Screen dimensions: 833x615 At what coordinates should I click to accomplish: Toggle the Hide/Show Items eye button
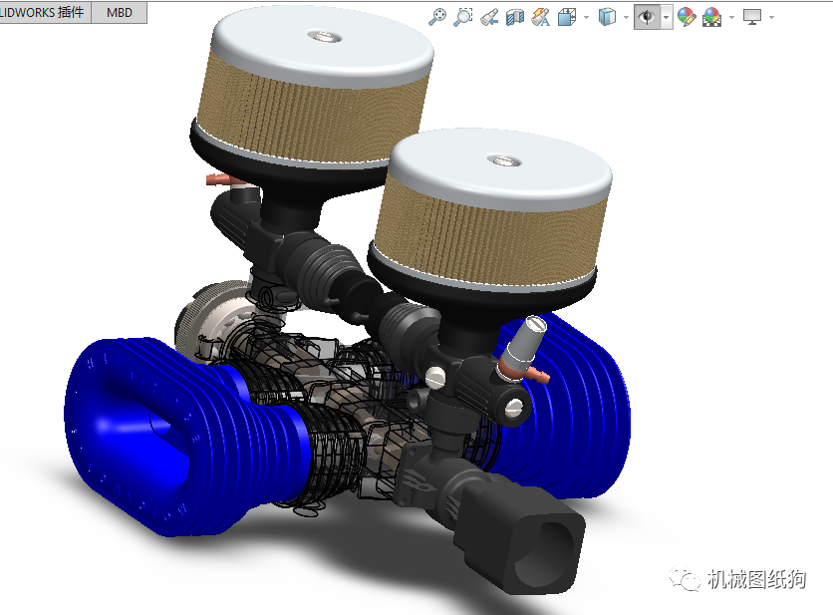(647, 18)
